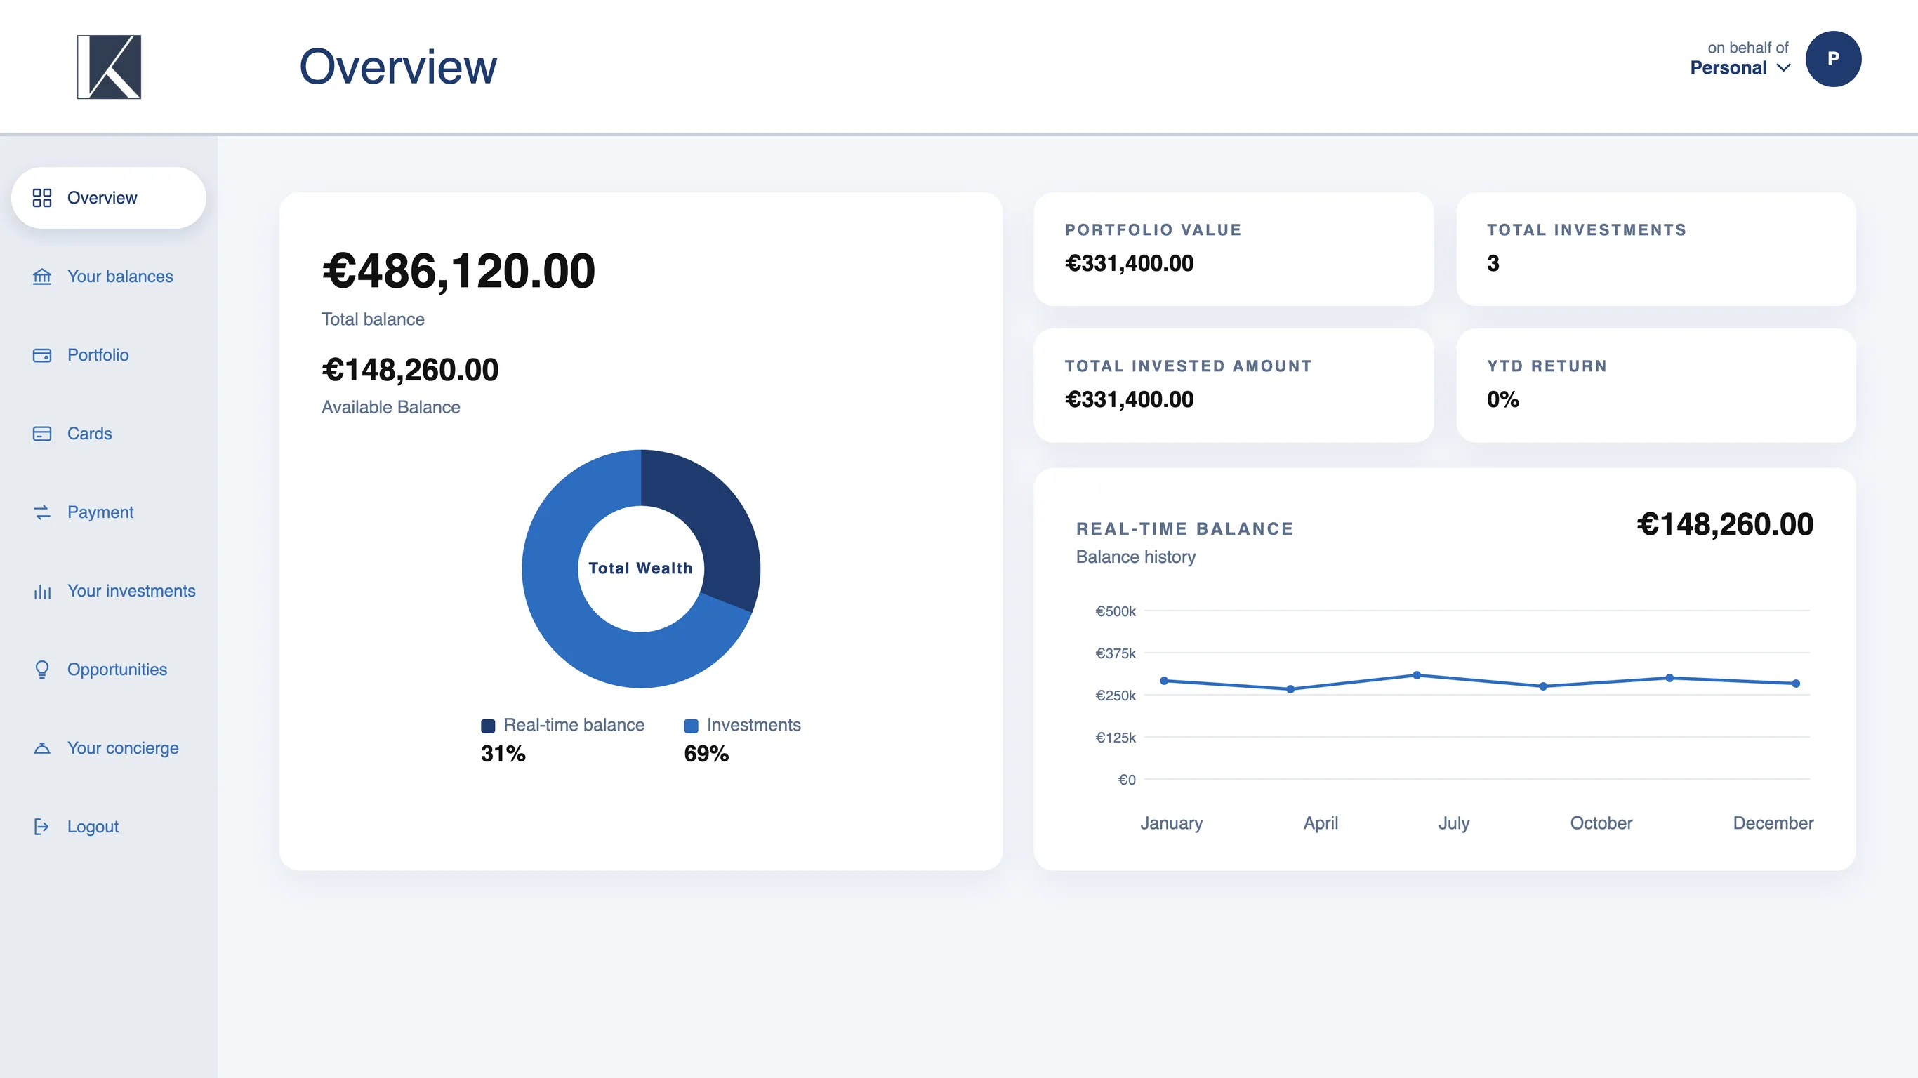Select the Total Invested Amount card
Screen dimensions: 1918x1078
pos(1233,385)
